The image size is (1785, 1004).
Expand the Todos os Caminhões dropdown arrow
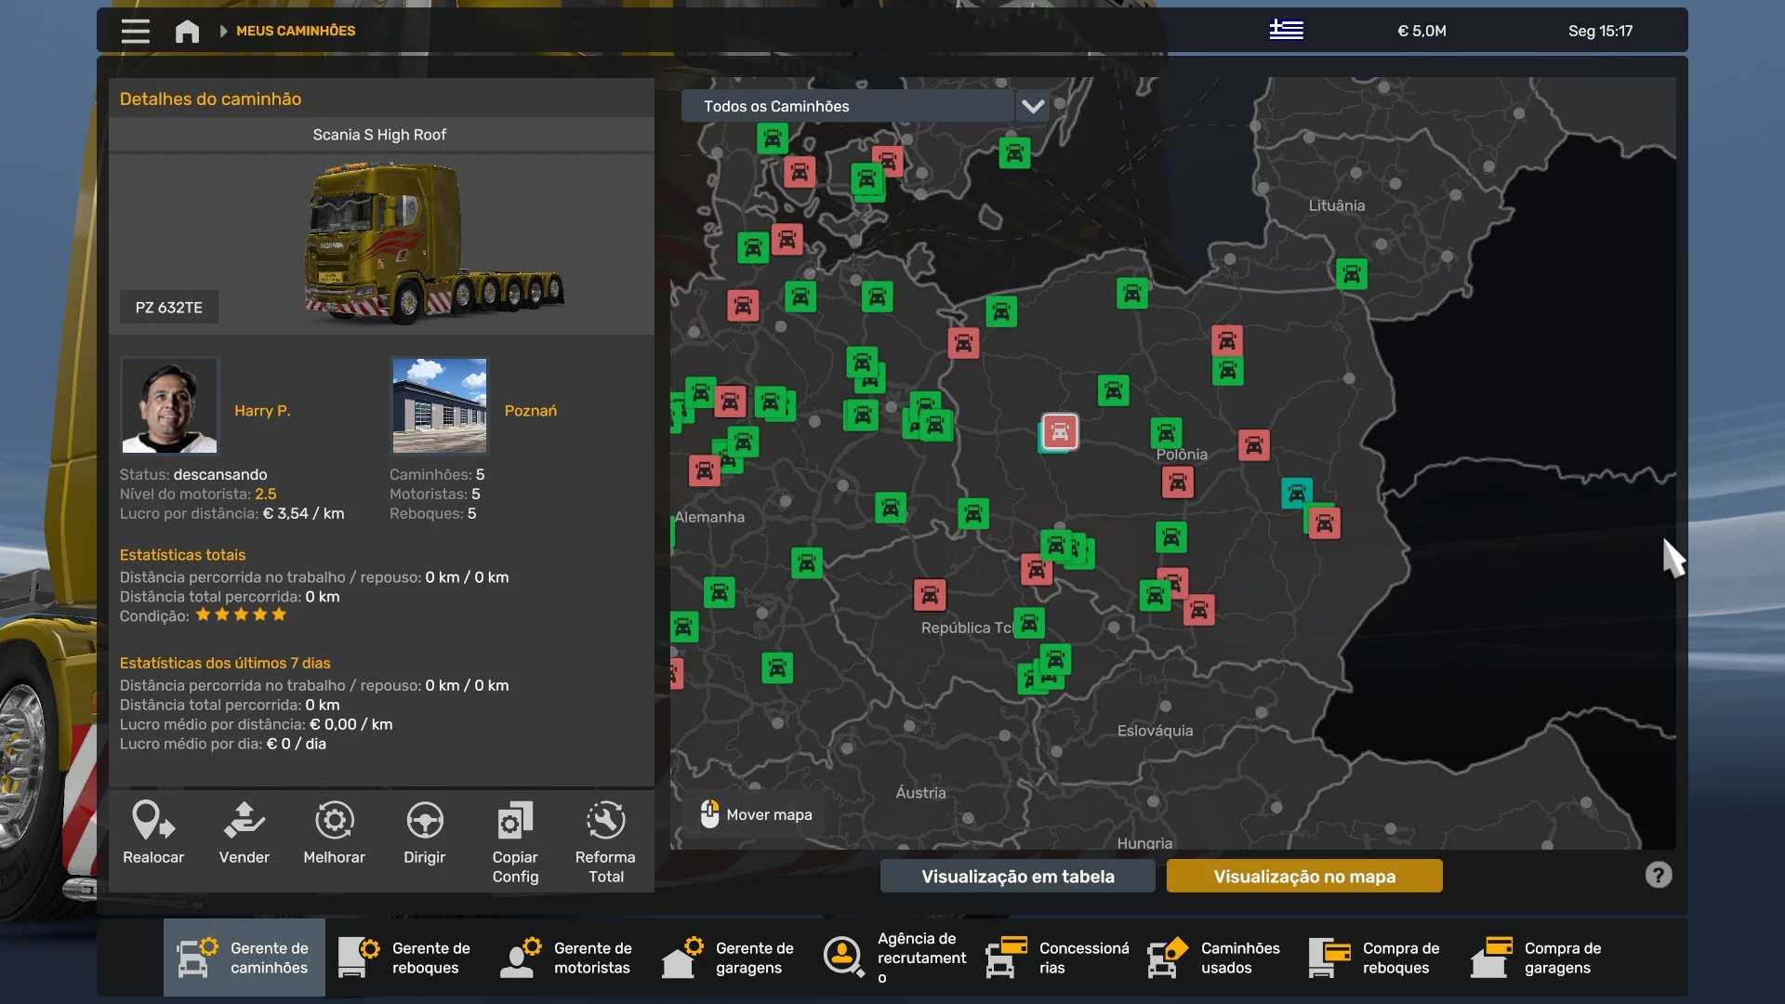1032,106
